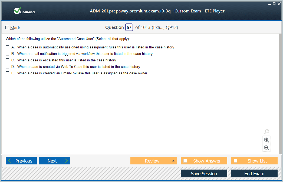Close the ETE Player window
Image resolution: width=283 pixels, height=182 pixels.
click(279, 4)
